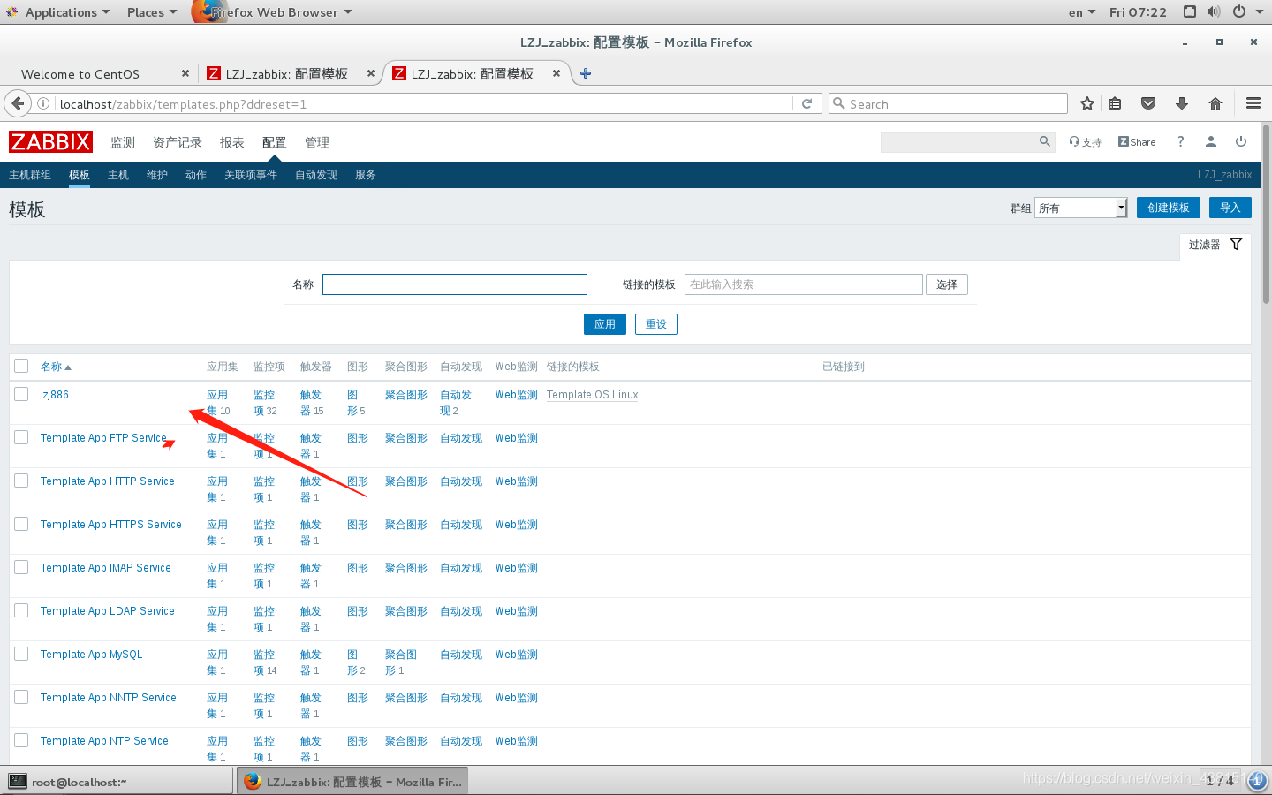Click the clock showing Fri 07:22
1272x795 pixels.
[x=1138, y=12]
